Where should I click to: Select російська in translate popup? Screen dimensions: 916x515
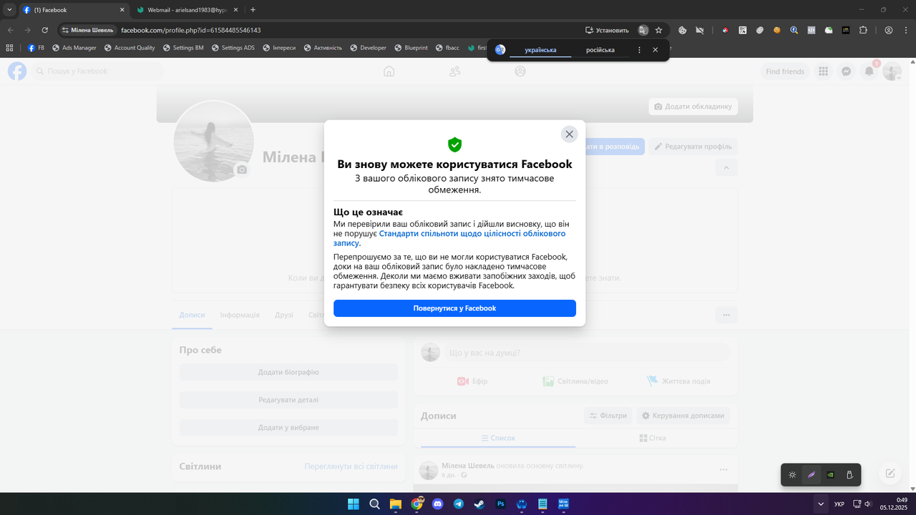point(600,50)
